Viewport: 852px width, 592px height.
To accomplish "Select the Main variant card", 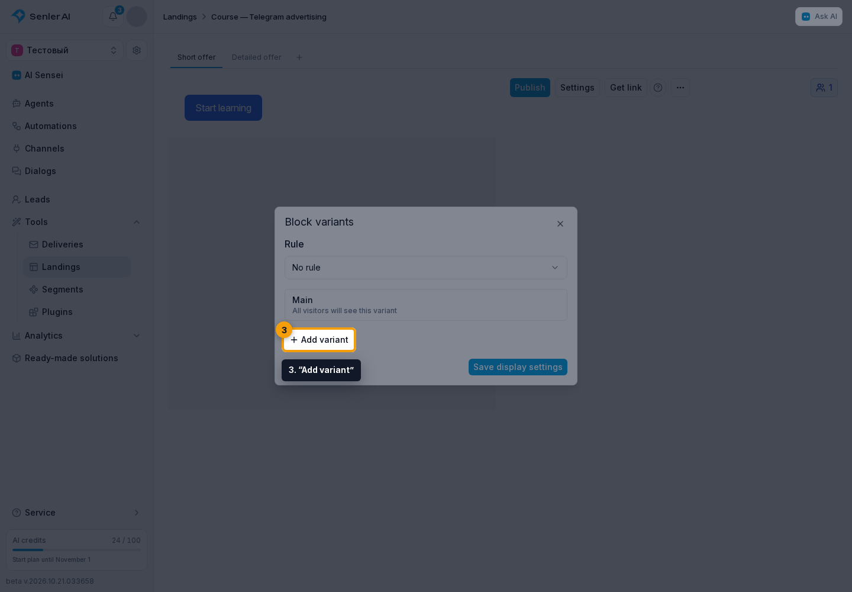I will point(426,305).
